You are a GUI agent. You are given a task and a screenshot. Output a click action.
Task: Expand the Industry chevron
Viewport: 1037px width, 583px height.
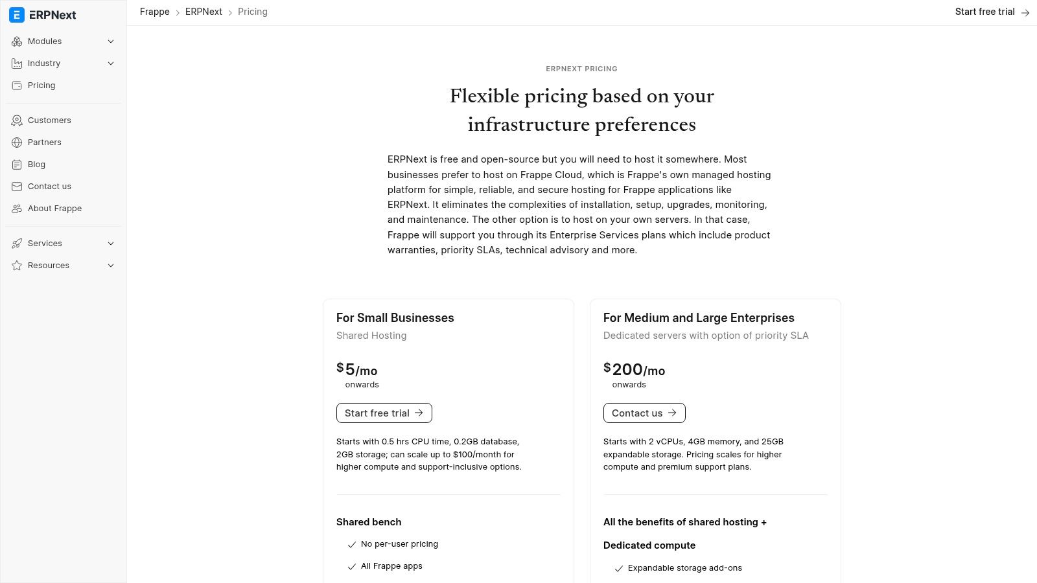tap(111, 63)
